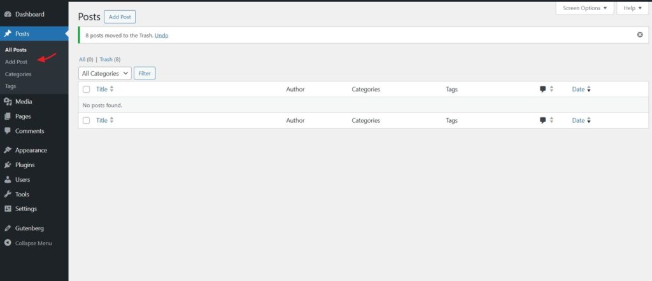Click the Author column header text
This screenshot has width=652, height=281.
tap(295, 89)
